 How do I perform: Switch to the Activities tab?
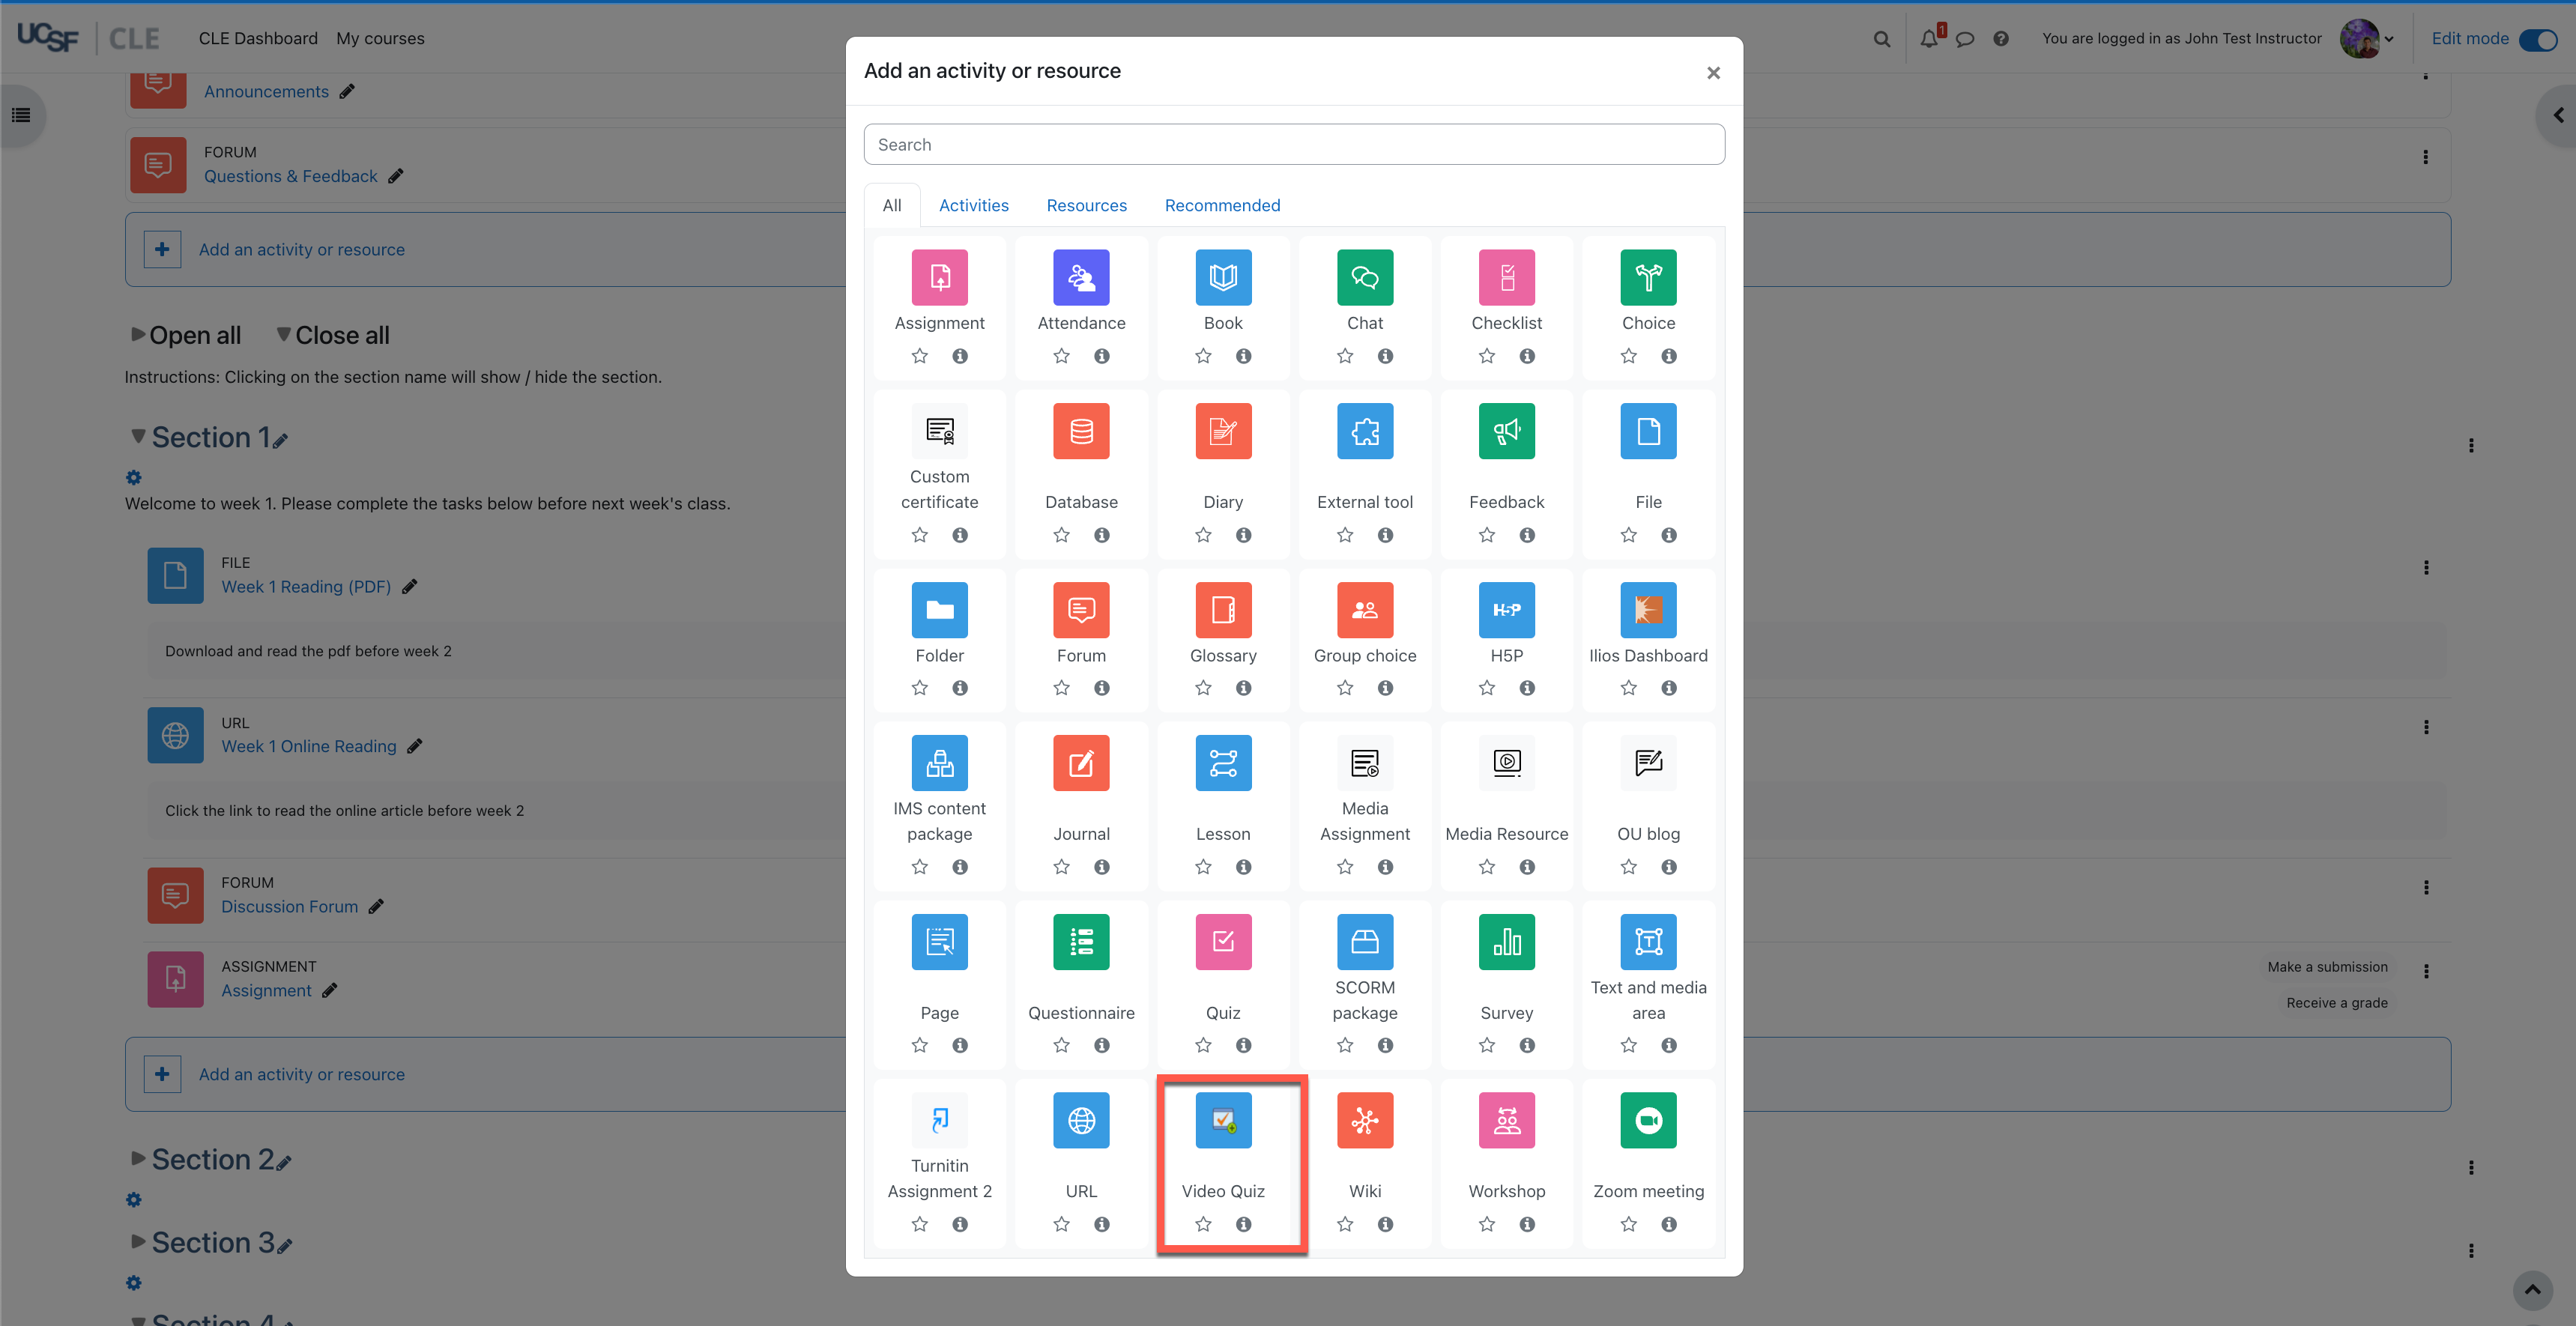973,205
